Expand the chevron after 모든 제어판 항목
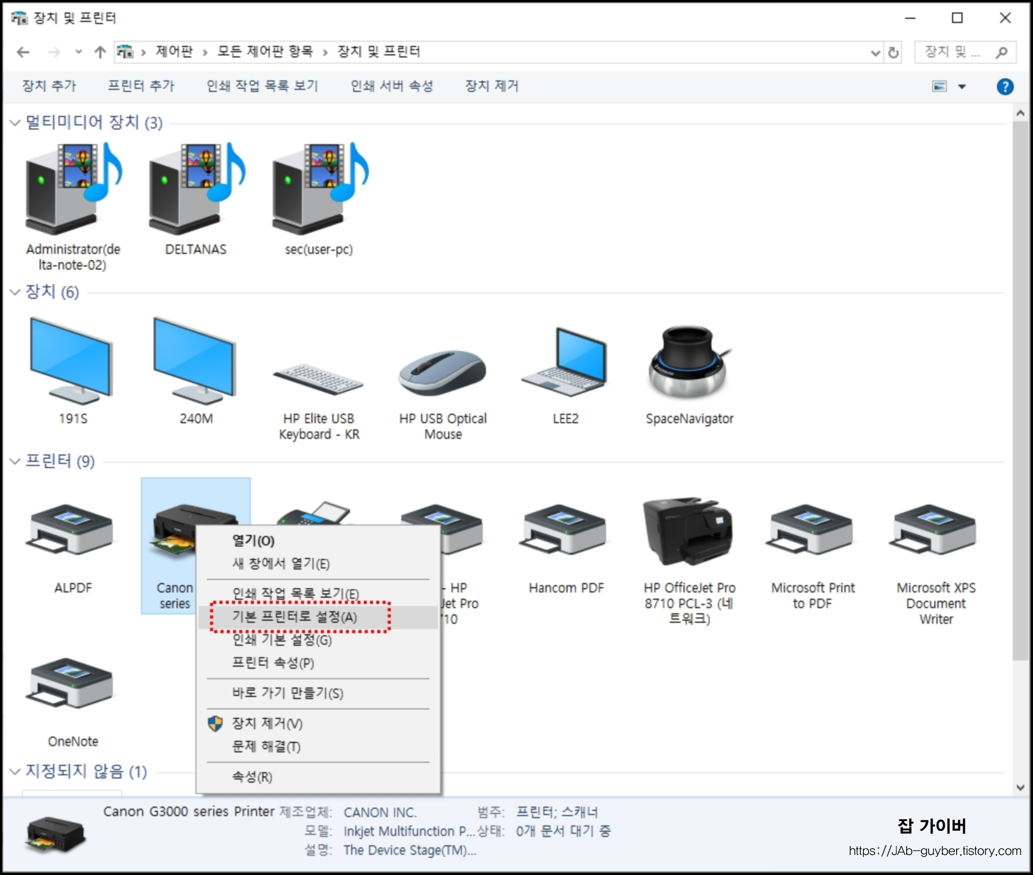This screenshot has height=875, width=1033. coord(325,53)
